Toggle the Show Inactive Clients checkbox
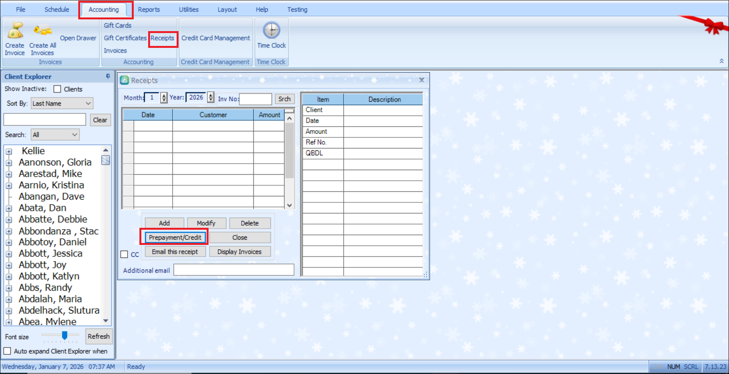This screenshot has width=729, height=374. tap(57, 89)
